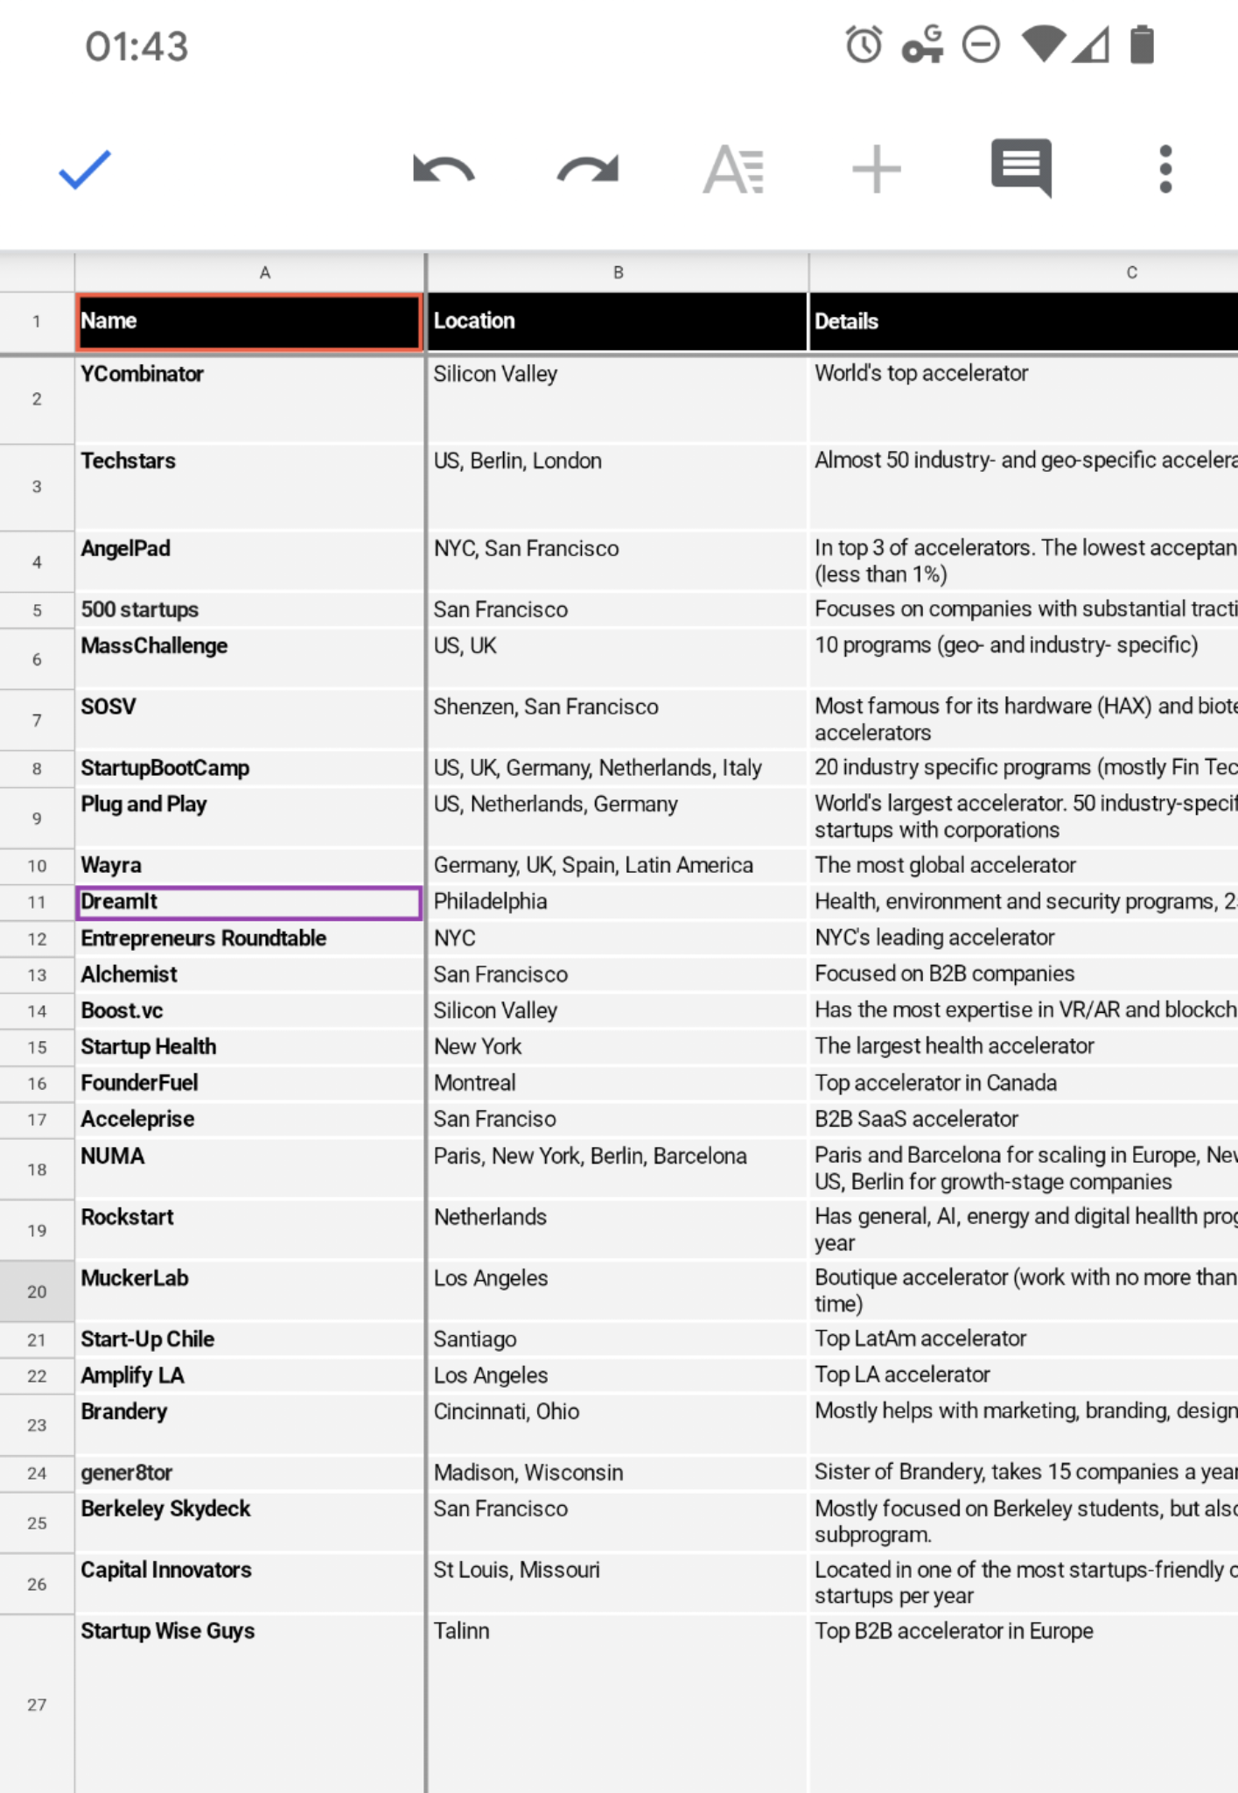Select the Cincinnati, Ohio cell

pyautogui.click(x=618, y=1424)
